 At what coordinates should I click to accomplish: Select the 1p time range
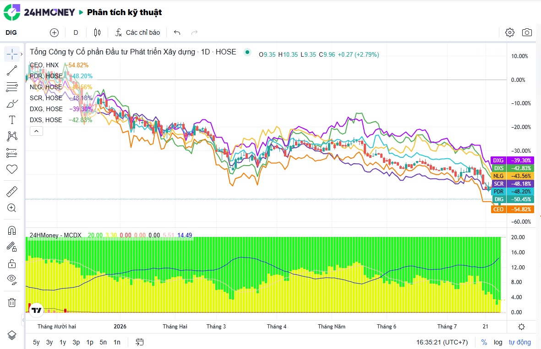point(90,342)
